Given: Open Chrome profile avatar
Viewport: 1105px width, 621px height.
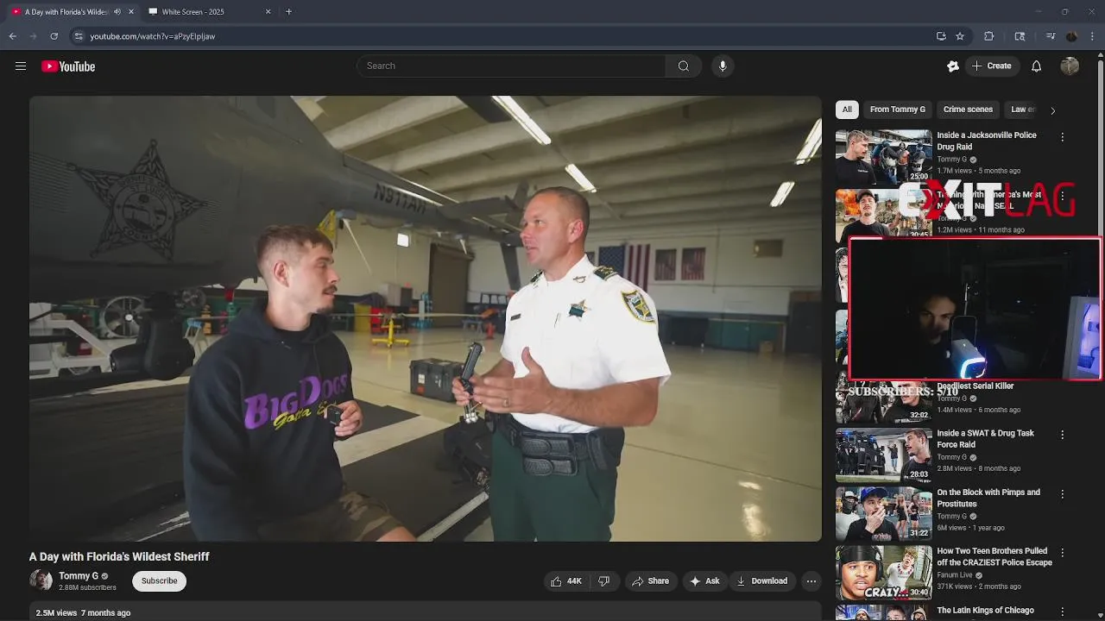Looking at the screenshot, I should click(1072, 36).
